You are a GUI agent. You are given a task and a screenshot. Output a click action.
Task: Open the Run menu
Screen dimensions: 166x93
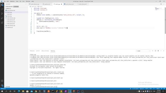point(24,1)
